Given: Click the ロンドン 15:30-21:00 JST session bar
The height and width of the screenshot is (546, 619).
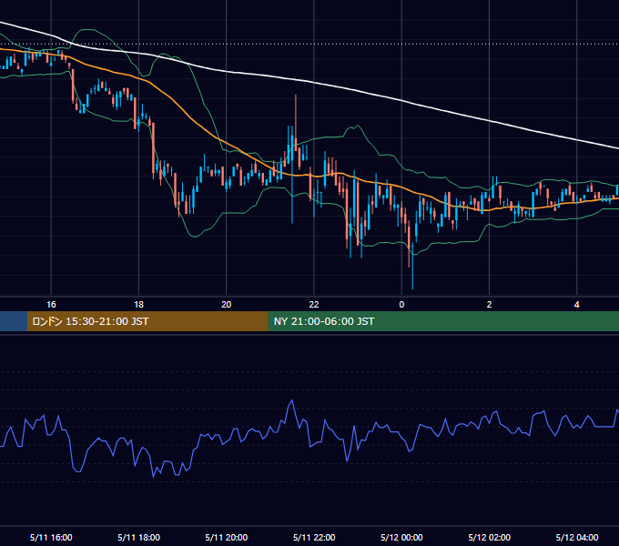Looking at the screenshot, I should [147, 321].
